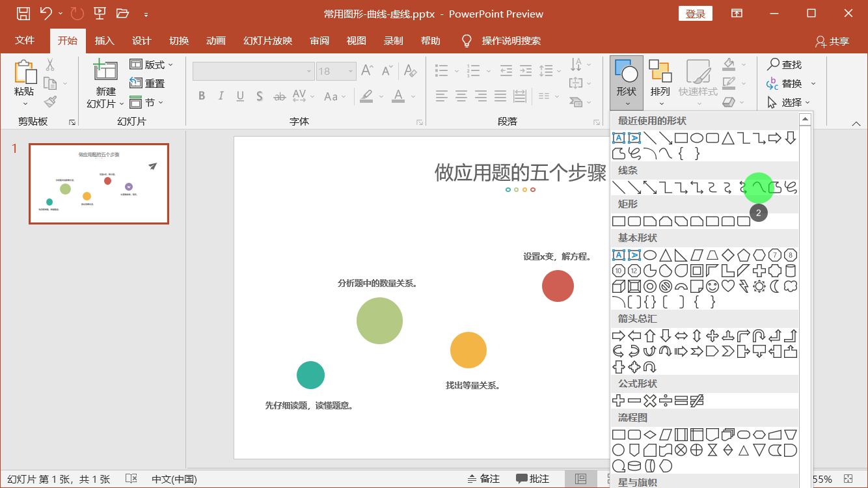
Task: Select the Donut ring shape
Action: coord(650,286)
